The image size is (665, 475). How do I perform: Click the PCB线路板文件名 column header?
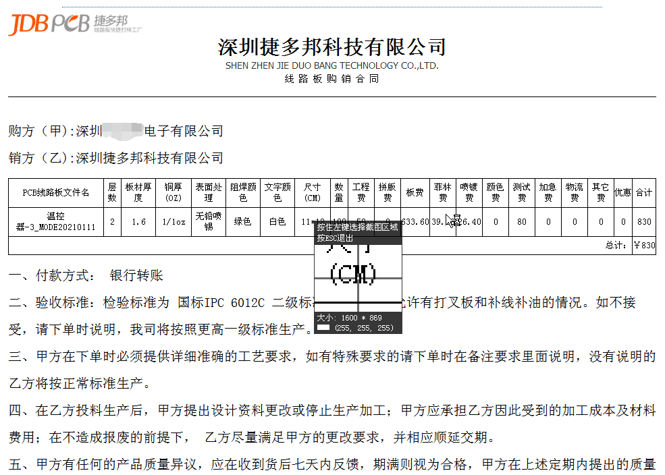click(55, 193)
